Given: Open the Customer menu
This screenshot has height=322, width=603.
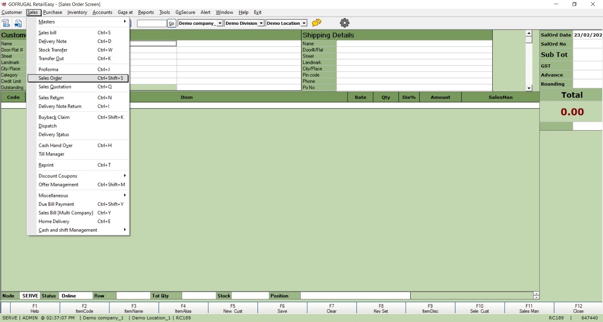Looking at the screenshot, I should coord(12,12).
